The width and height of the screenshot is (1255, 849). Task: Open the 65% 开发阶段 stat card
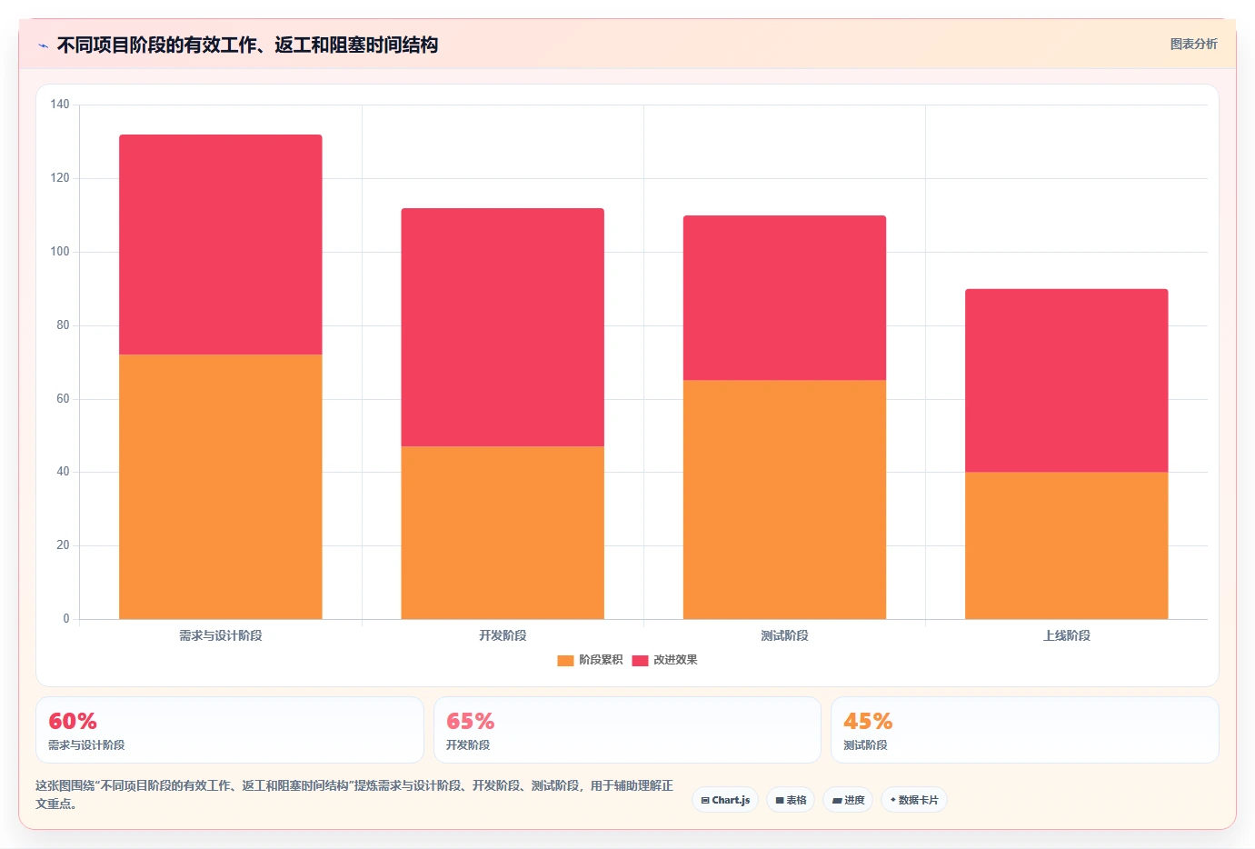627,730
